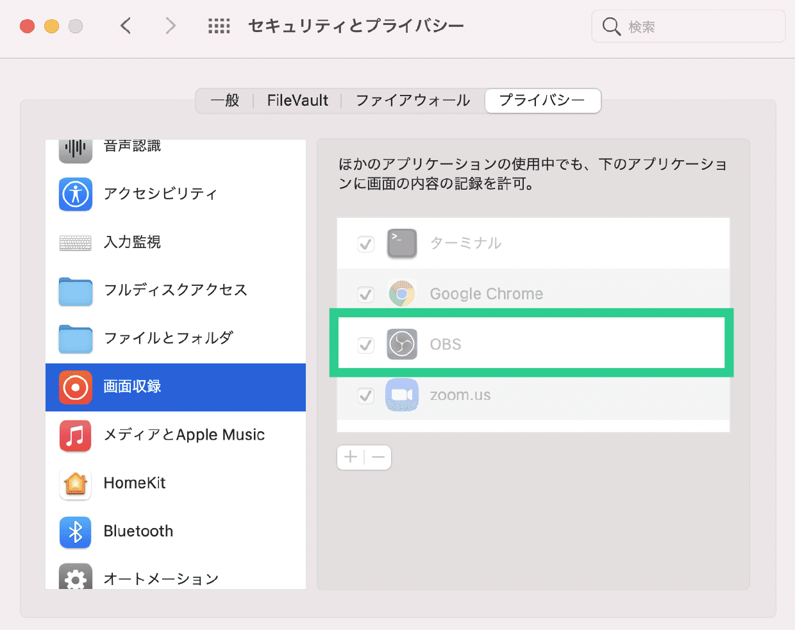Screen dimensions: 795x630
Task: Open the show-all preferences grid icon
Action: [x=219, y=26]
